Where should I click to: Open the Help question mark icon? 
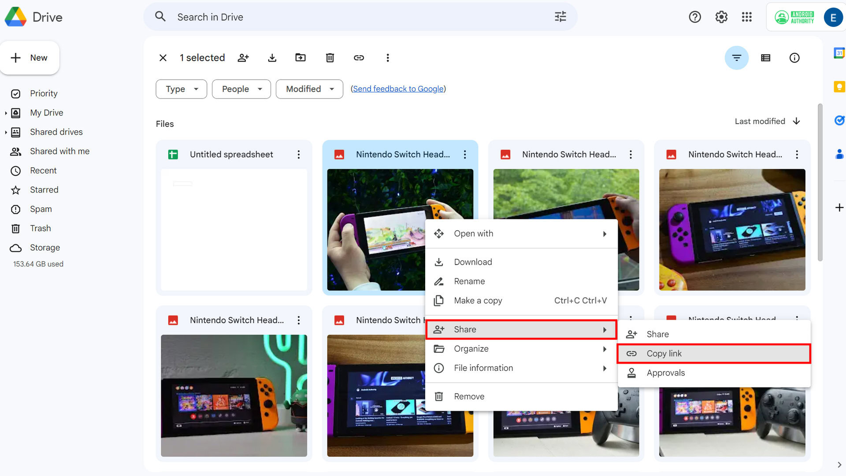tap(695, 17)
